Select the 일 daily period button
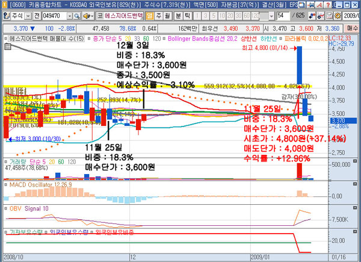This screenshot has height=262, width=361. 150,16
